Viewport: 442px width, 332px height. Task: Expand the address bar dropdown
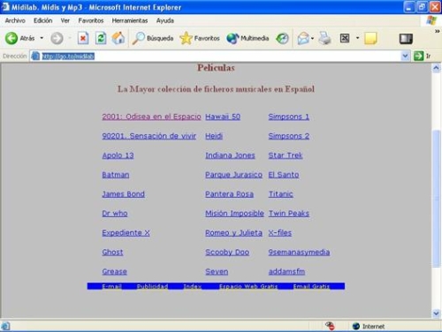click(406, 56)
